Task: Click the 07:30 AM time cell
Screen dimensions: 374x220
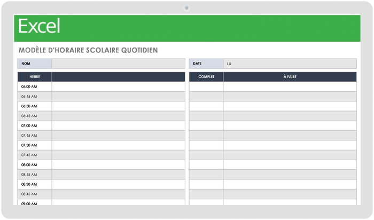Action: [x=35, y=145]
